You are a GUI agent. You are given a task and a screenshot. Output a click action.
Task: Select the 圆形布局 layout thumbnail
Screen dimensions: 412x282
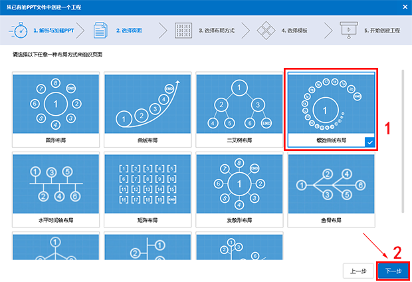[56, 104]
